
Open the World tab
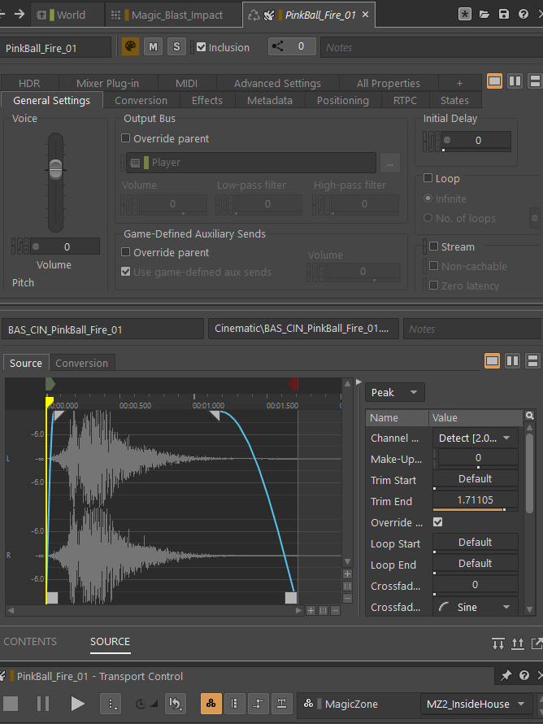pos(66,15)
